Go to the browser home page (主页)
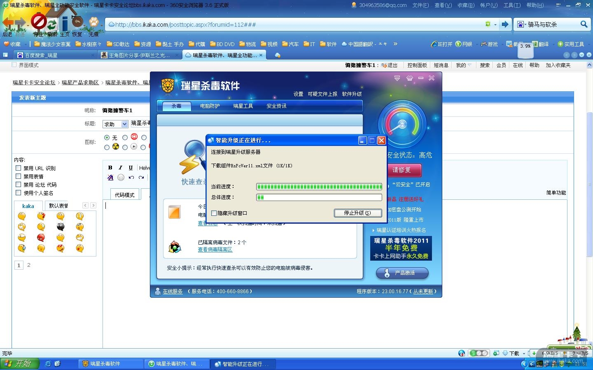The width and height of the screenshot is (593, 370). click(x=65, y=23)
